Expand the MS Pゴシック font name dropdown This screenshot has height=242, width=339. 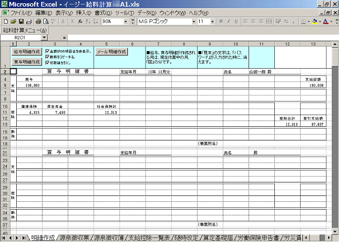193,21
